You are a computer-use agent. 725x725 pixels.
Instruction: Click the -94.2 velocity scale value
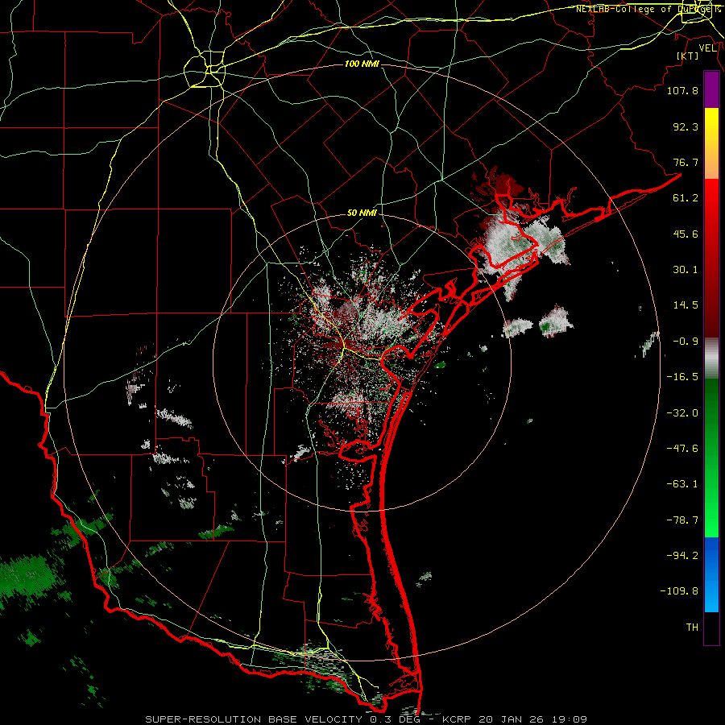point(682,555)
